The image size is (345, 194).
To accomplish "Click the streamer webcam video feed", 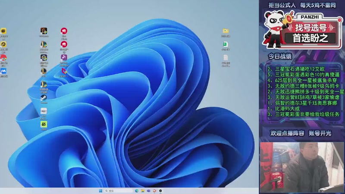I will (x=302, y=168).
